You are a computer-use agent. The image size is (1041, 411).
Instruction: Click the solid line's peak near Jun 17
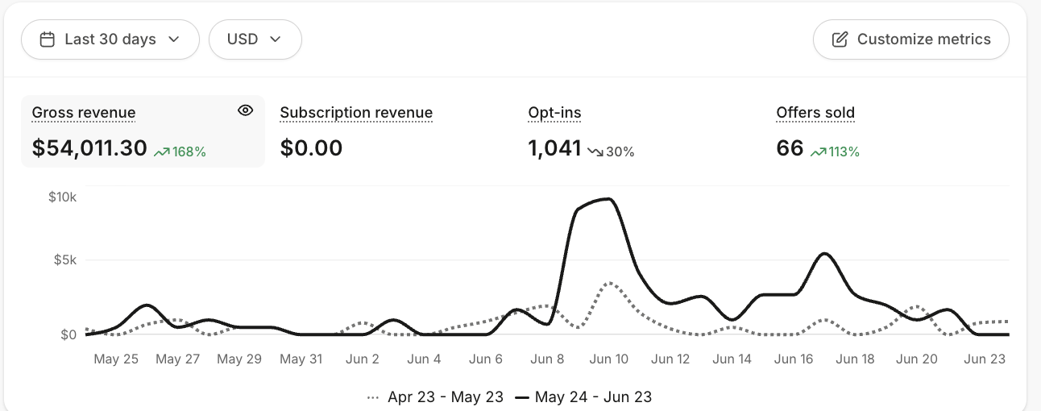(x=824, y=254)
